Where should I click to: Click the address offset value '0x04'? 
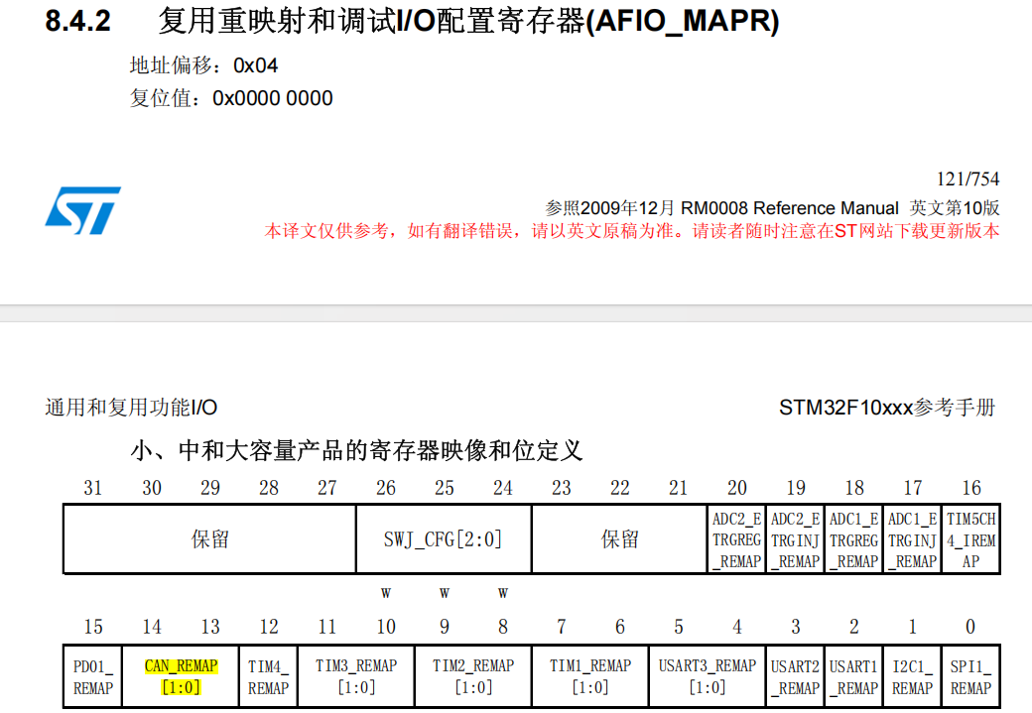pyautogui.click(x=255, y=65)
